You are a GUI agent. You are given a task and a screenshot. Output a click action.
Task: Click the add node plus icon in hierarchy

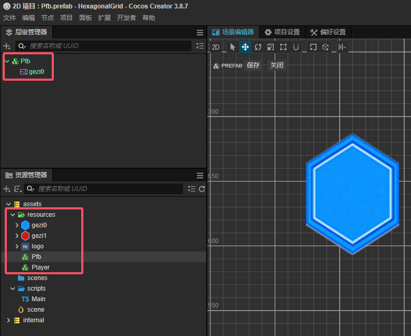coord(7,46)
